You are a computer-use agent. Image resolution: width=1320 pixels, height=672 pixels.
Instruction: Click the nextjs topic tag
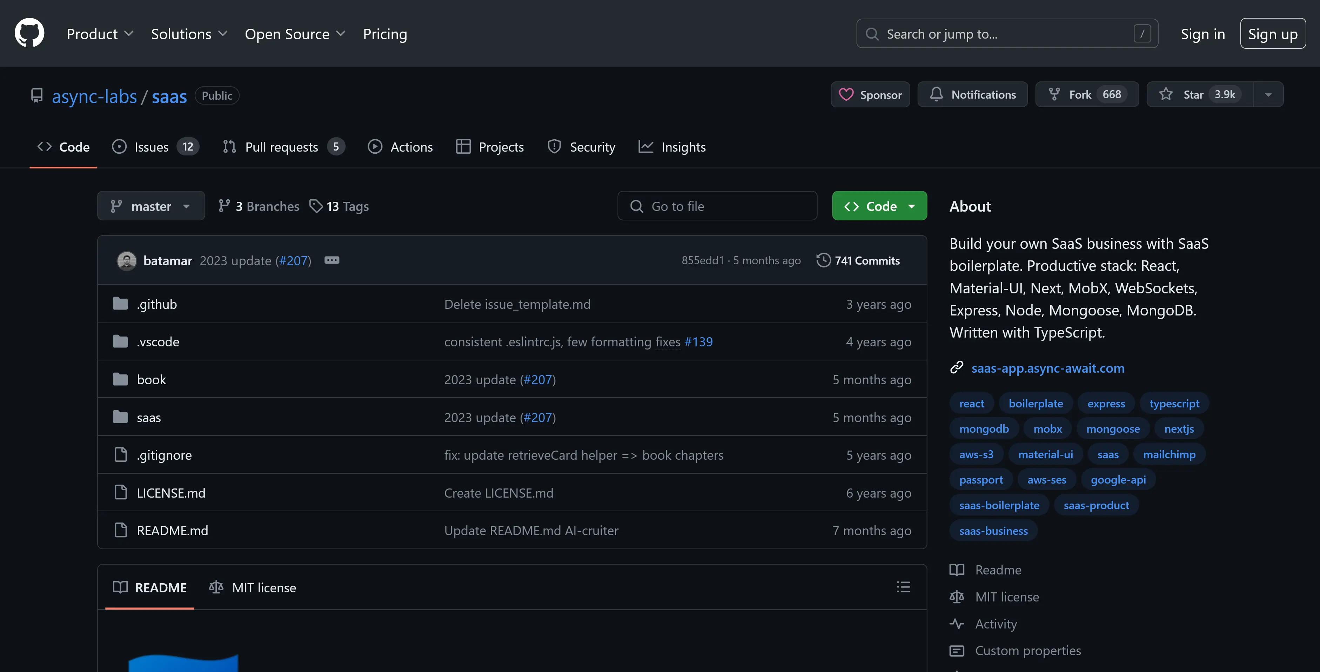coord(1179,428)
